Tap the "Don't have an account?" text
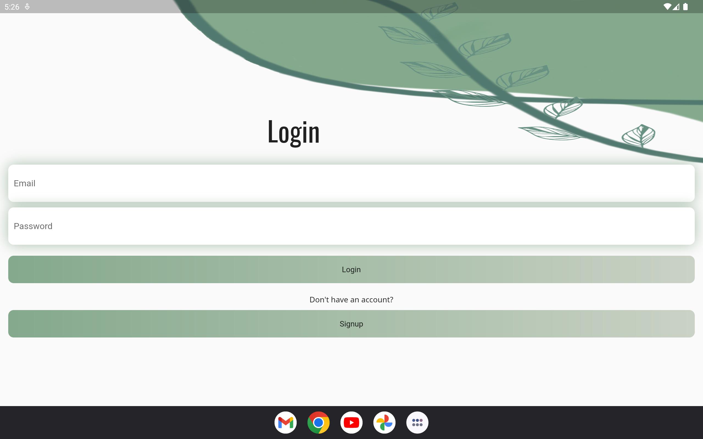703x439 pixels. click(x=351, y=300)
